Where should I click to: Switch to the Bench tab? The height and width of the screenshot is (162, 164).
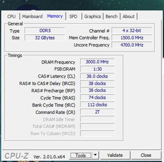[x=112, y=16]
